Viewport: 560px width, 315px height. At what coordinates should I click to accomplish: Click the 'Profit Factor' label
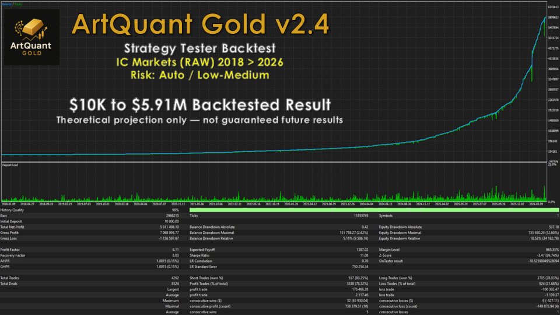(10, 250)
